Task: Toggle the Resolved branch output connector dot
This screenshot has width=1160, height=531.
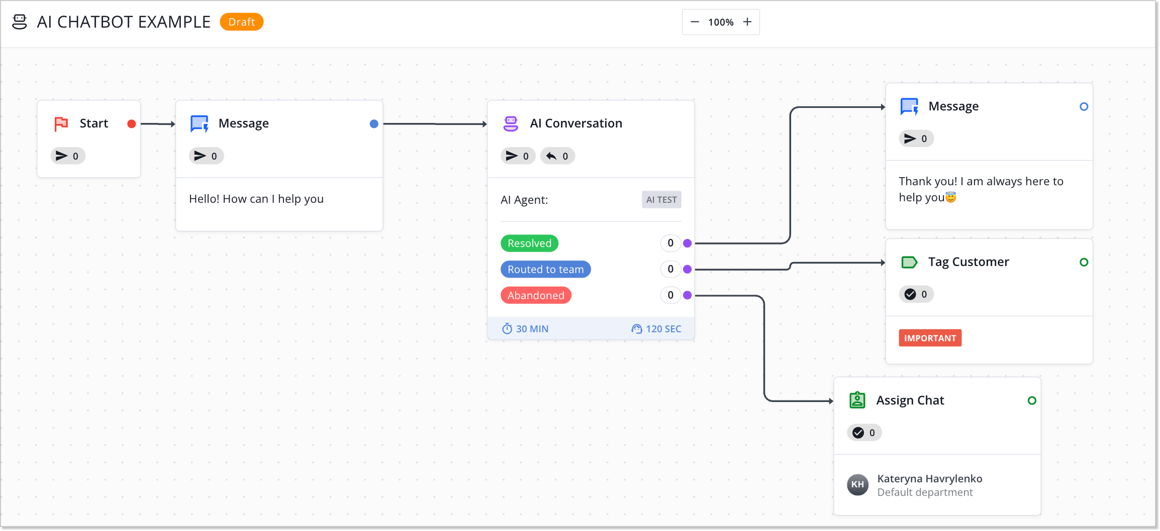Action: pyautogui.click(x=688, y=243)
